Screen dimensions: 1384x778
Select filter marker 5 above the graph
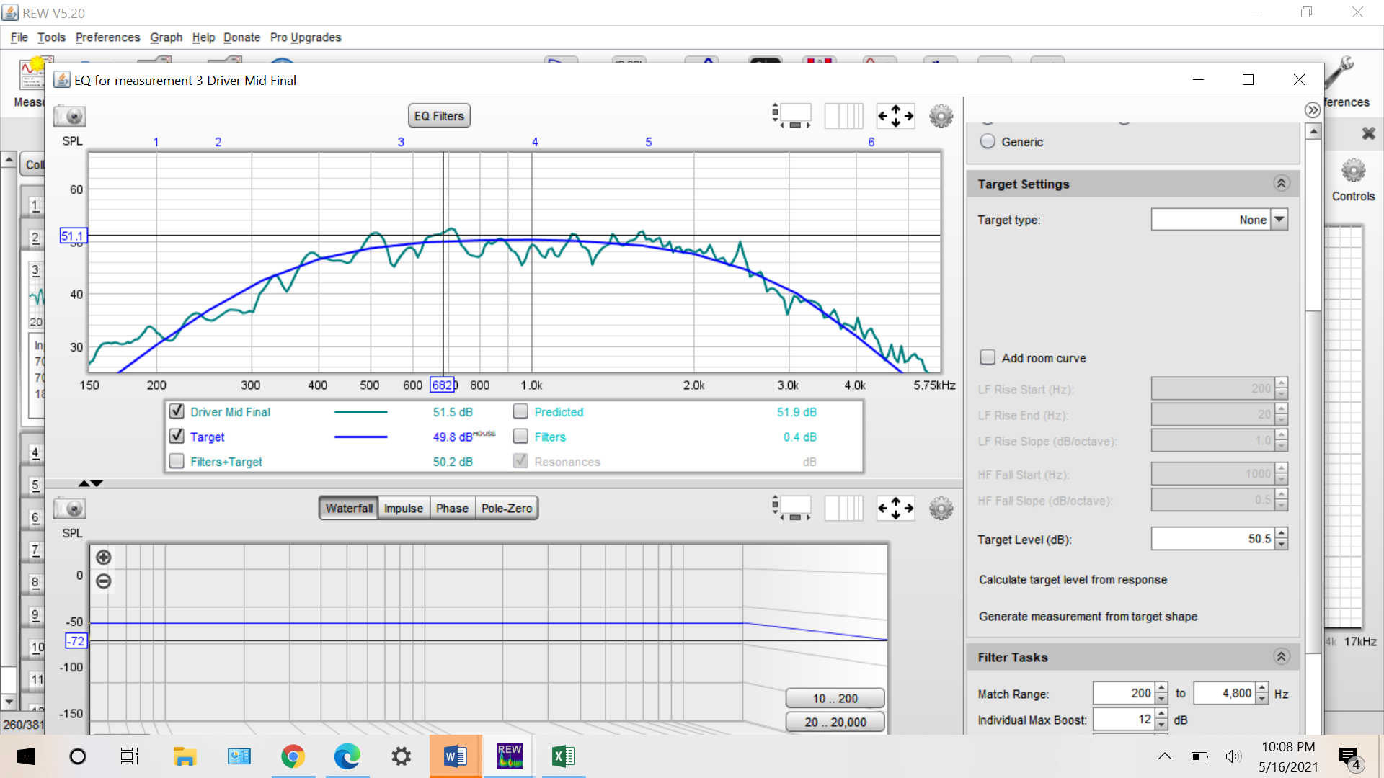[x=648, y=142]
